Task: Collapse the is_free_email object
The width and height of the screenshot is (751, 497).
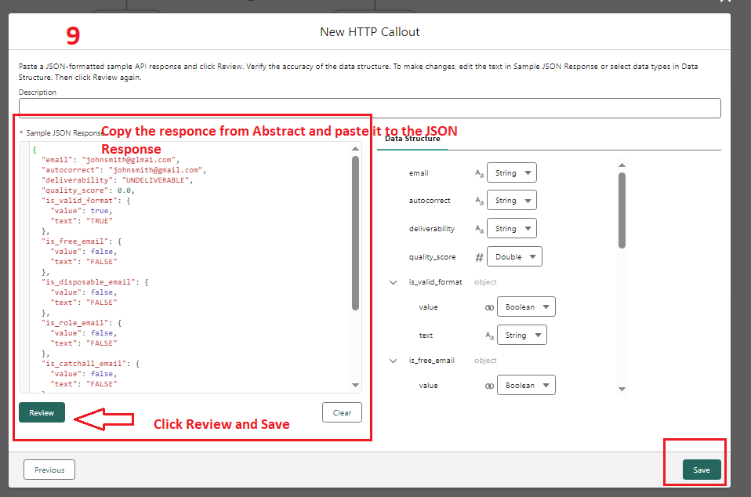Action: [x=394, y=361]
